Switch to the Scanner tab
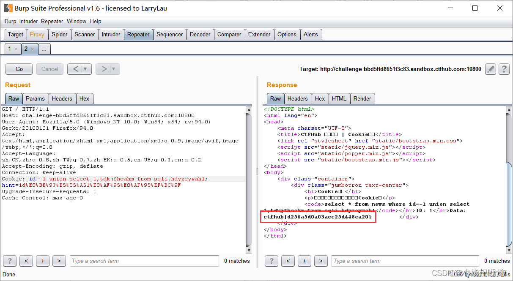 [85, 35]
